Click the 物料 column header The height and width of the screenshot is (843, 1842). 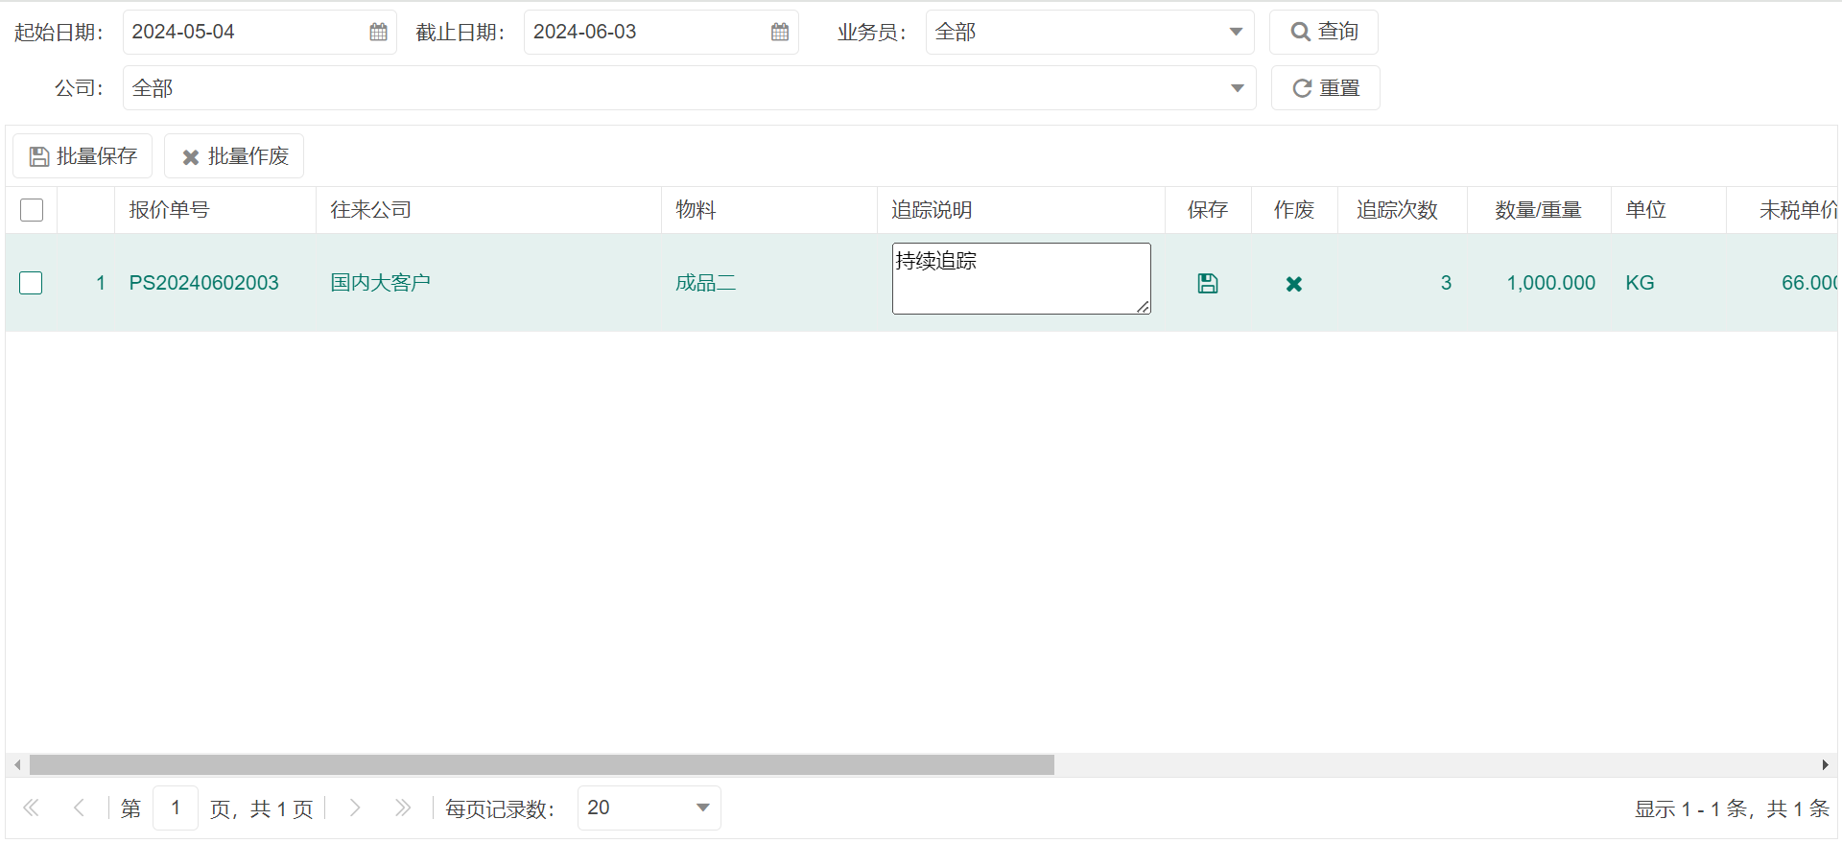pos(769,210)
